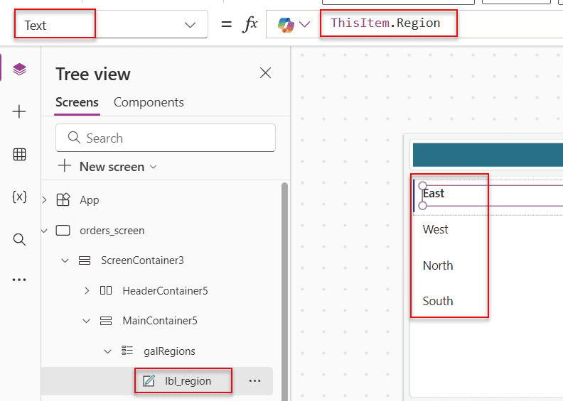
Task: Click the ThisItem.Region formula field
Action: click(x=385, y=23)
